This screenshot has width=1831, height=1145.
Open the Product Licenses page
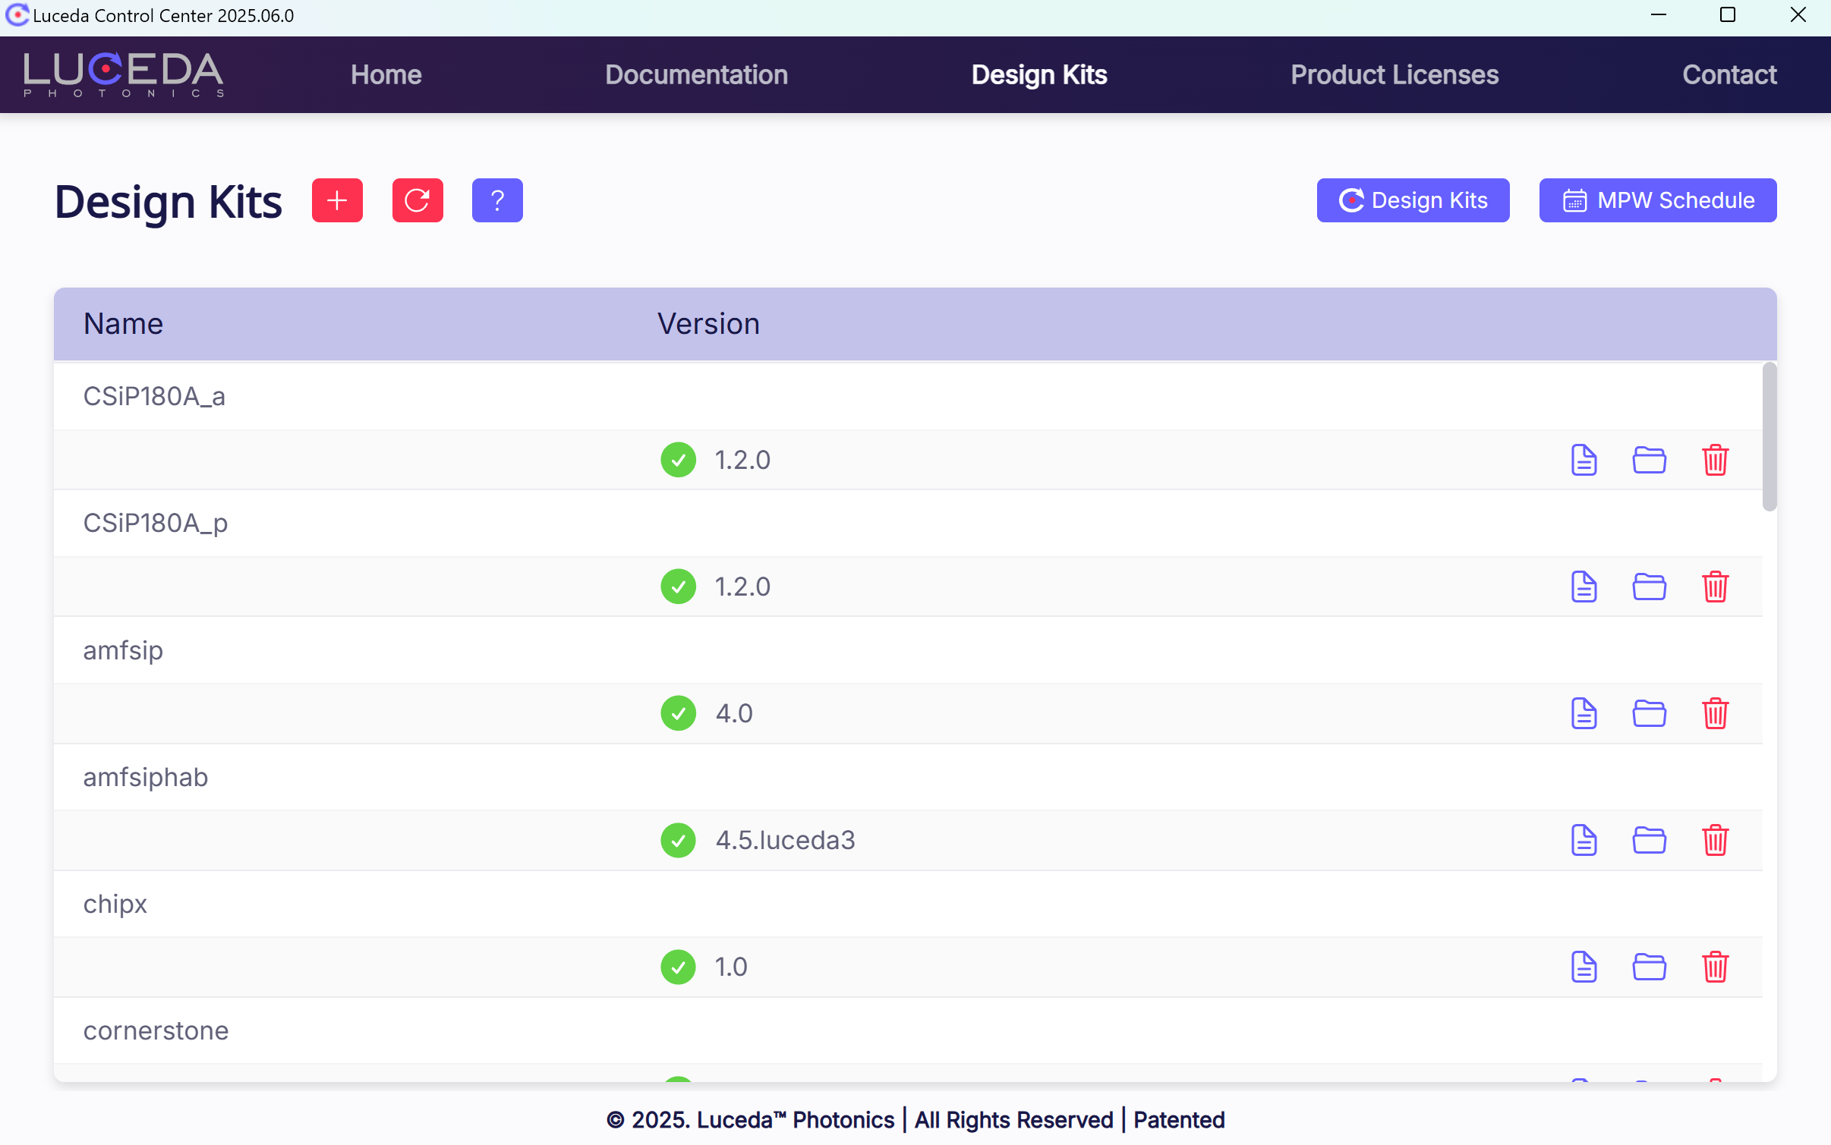1395,74
